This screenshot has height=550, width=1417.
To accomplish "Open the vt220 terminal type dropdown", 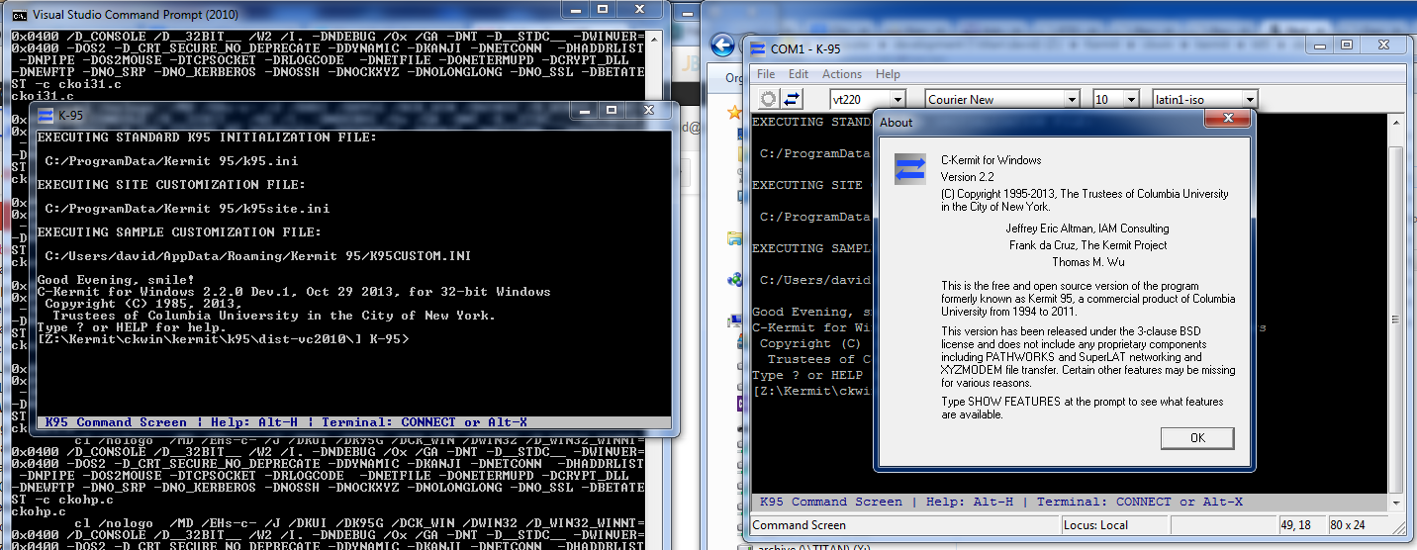I will (897, 99).
